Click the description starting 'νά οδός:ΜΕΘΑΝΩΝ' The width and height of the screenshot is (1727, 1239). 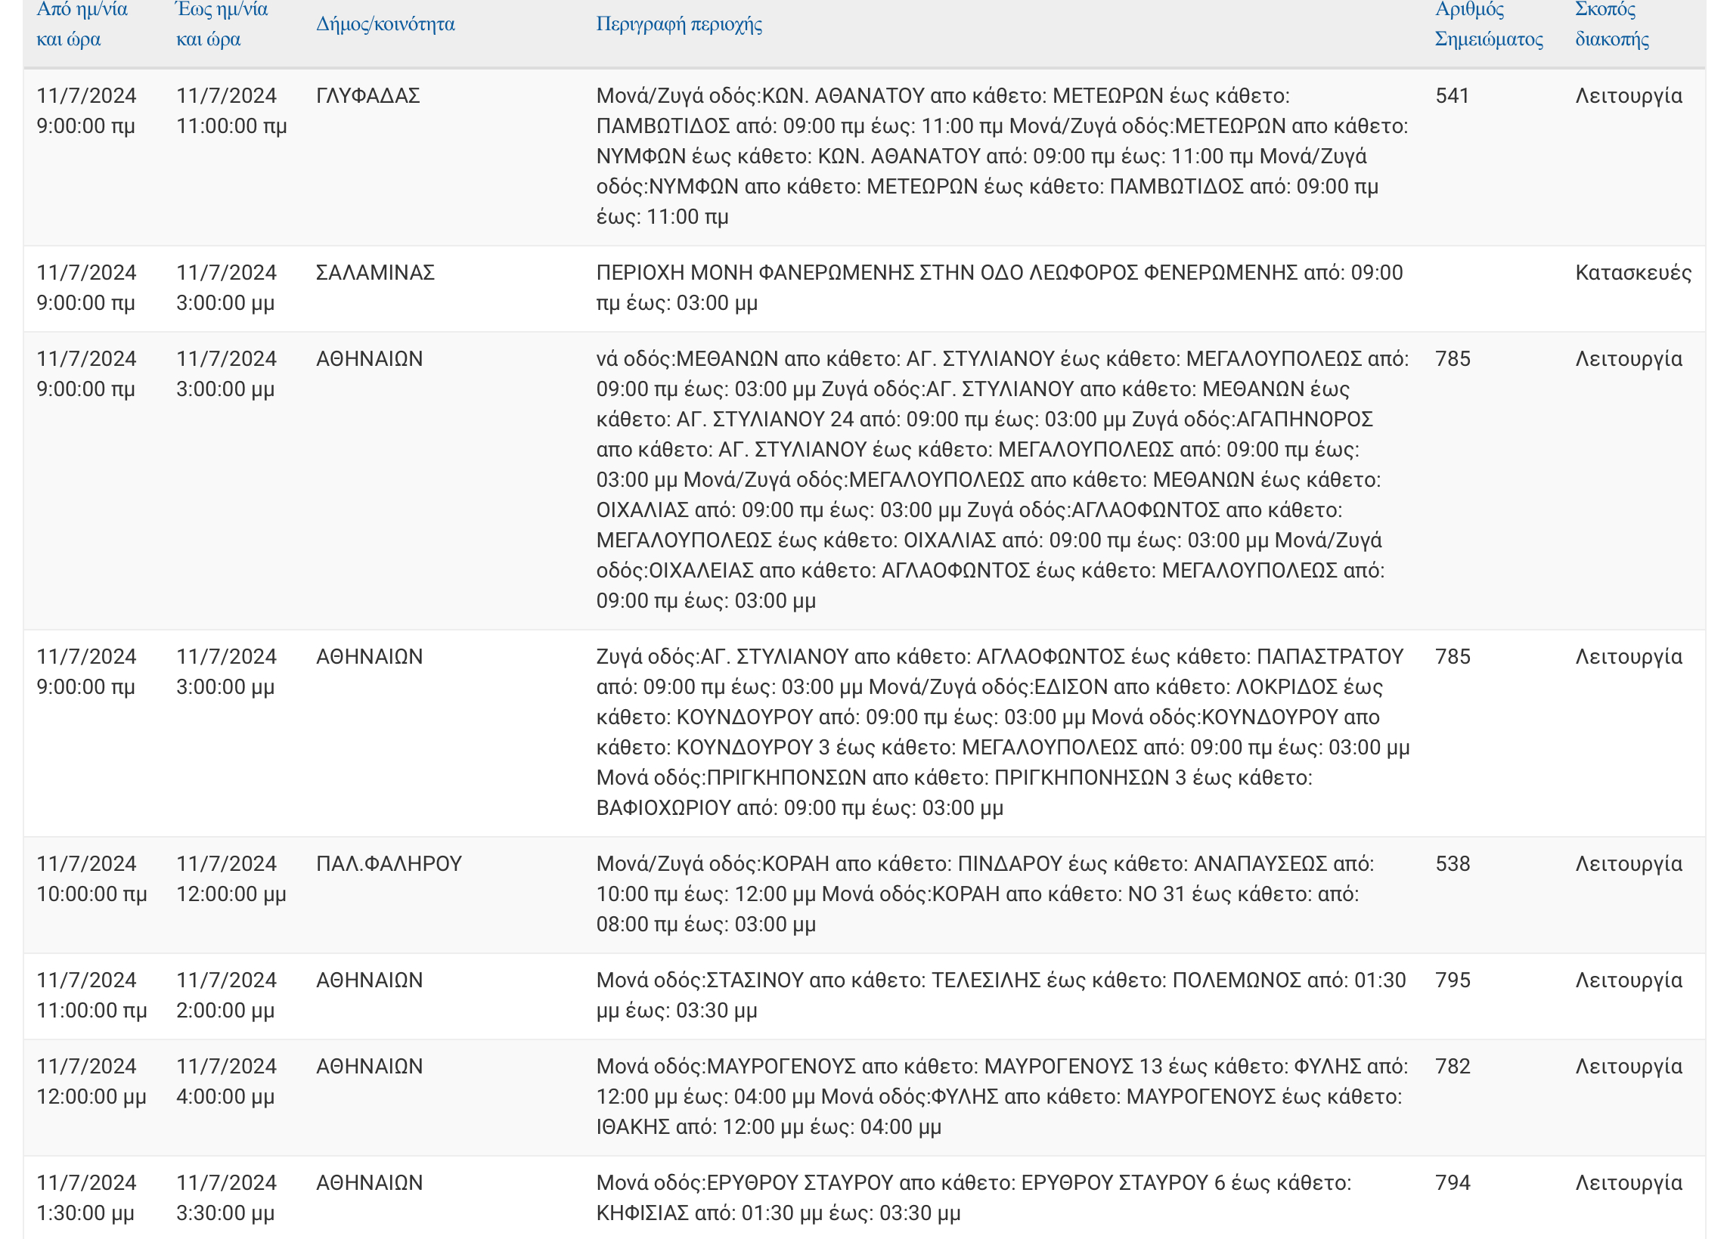click(1002, 479)
